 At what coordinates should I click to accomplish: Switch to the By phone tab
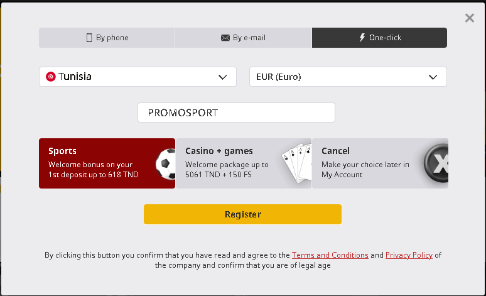click(107, 38)
